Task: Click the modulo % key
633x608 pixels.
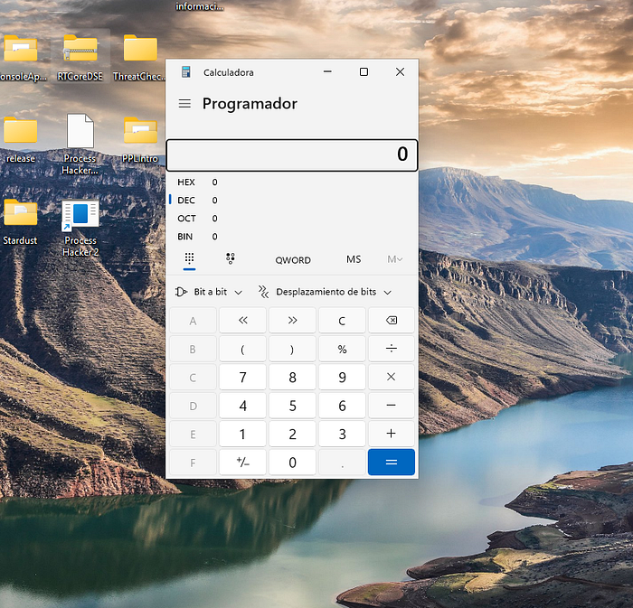Action: [x=342, y=349]
